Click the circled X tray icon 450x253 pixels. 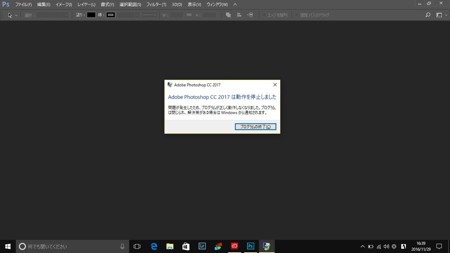[394, 246]
